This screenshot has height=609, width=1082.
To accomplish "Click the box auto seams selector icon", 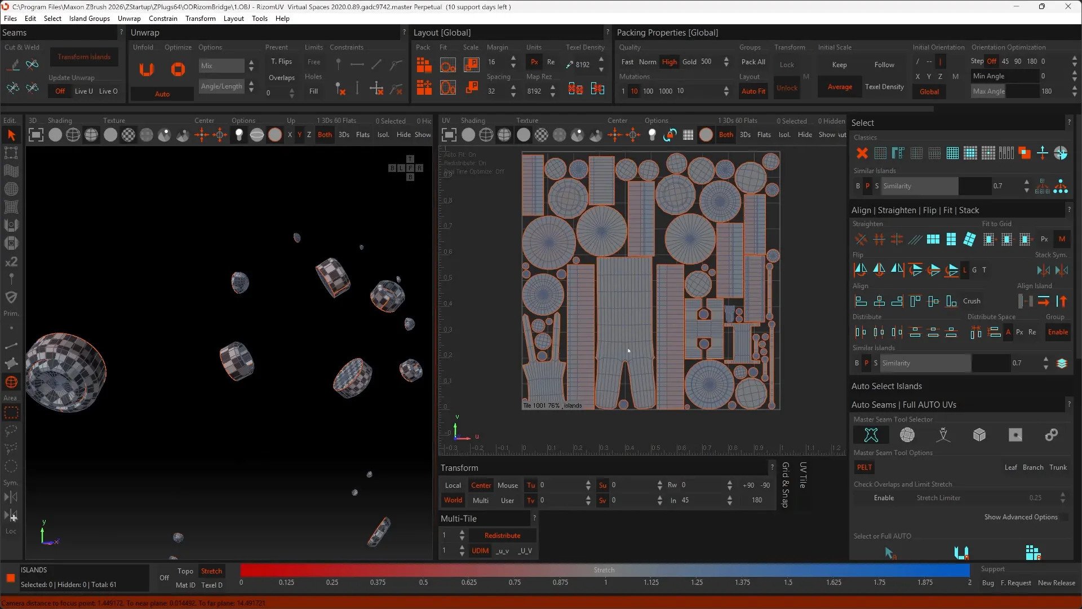I will [979, 435].
